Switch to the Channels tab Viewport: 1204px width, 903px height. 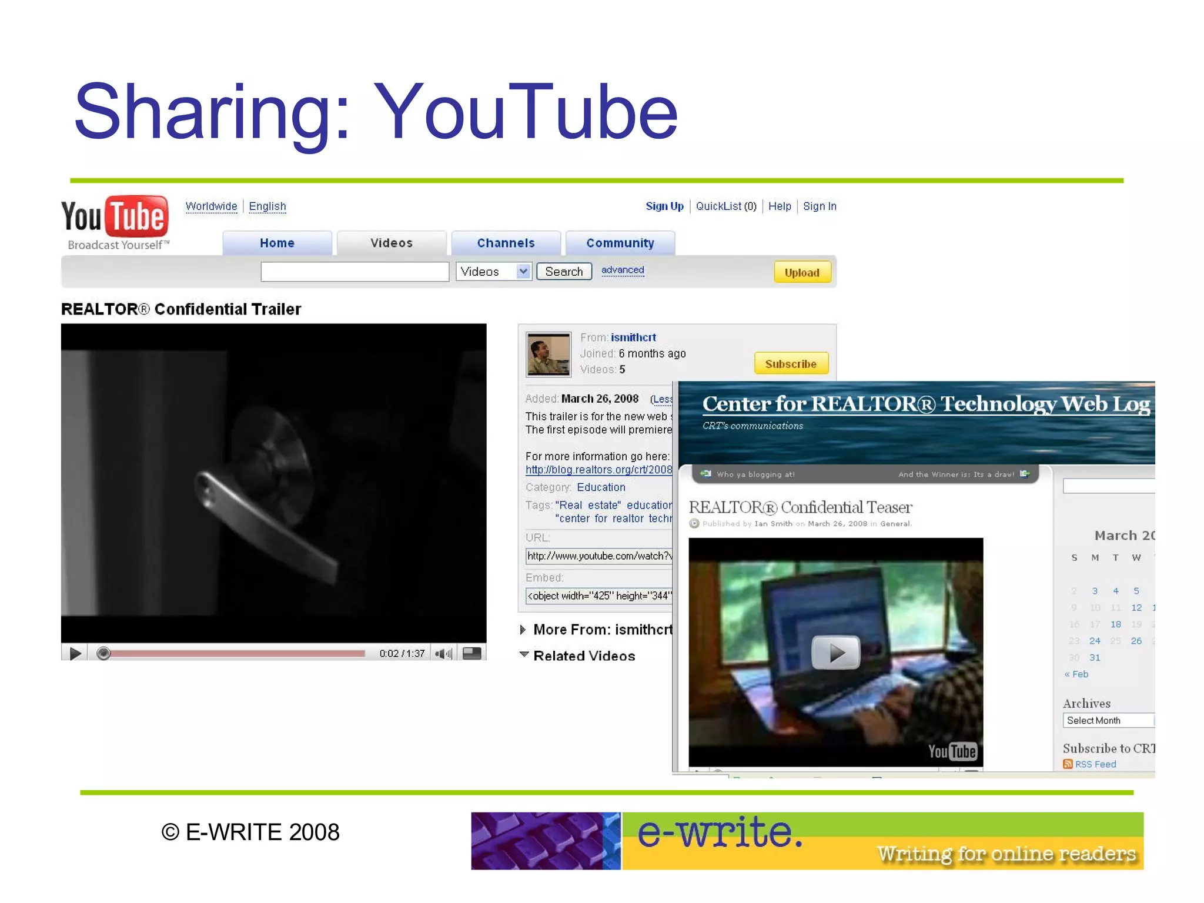click(506, 243)
